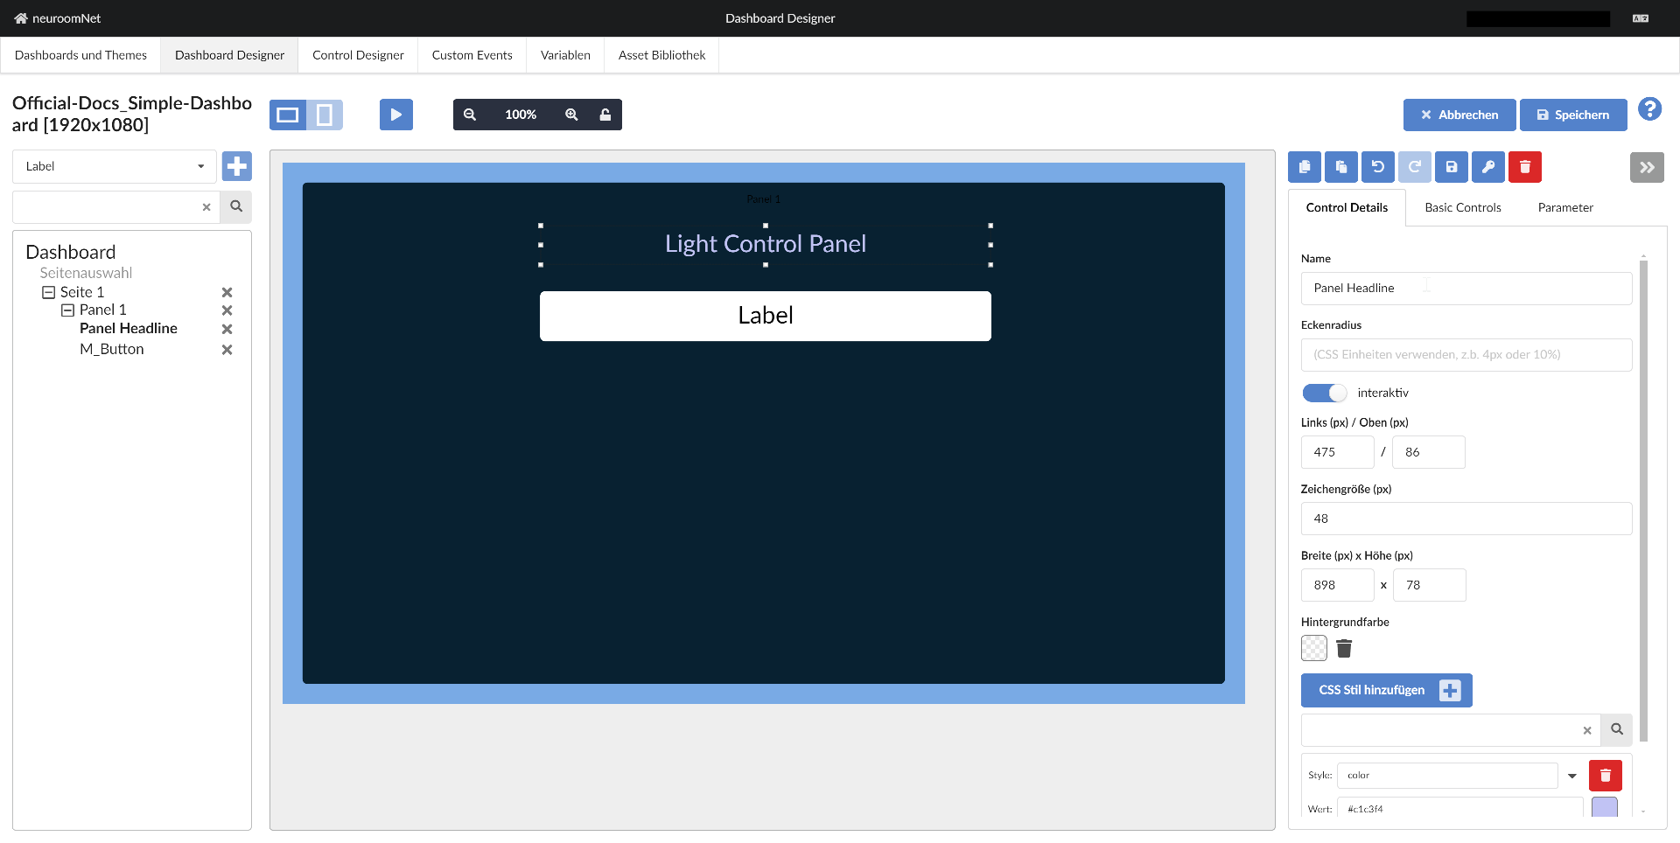Collapse the Seite 1 tree node
The image size is (1680, 843).
click(x=49, y=291)
